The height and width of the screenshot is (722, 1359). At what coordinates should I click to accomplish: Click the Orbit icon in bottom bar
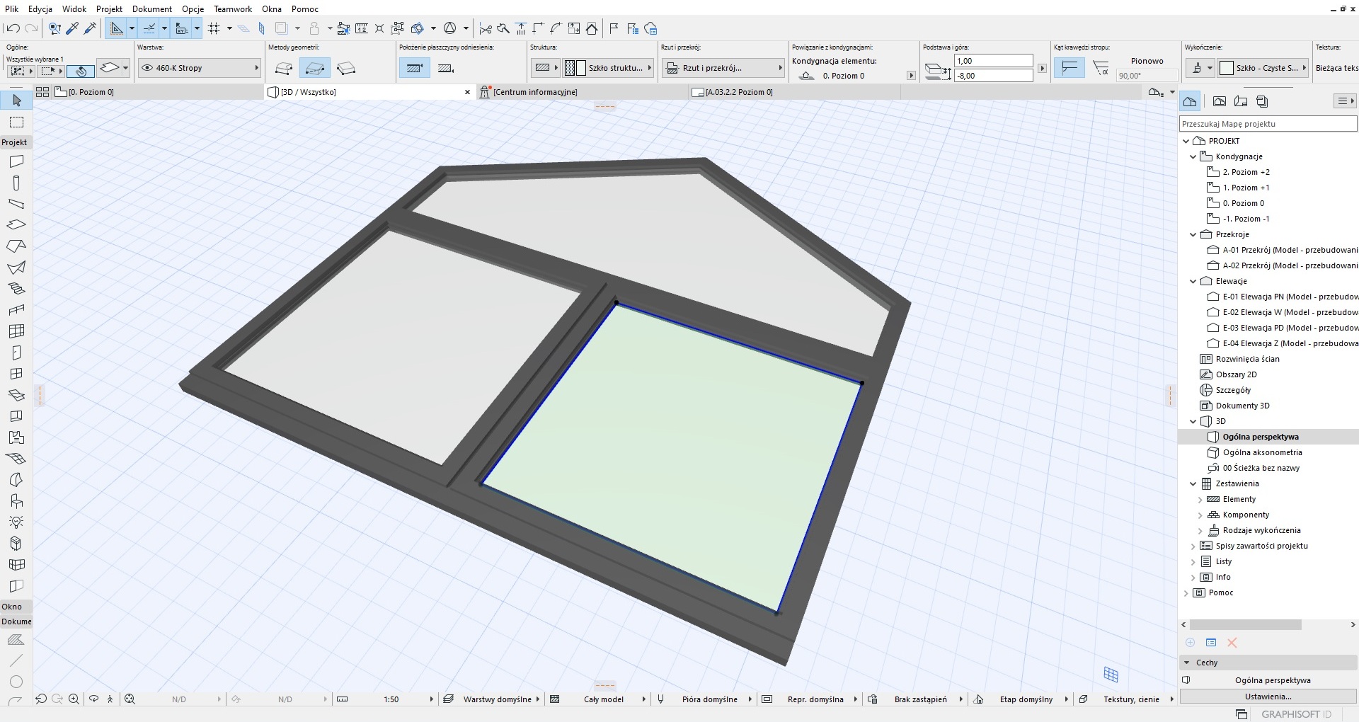[93, 699]
